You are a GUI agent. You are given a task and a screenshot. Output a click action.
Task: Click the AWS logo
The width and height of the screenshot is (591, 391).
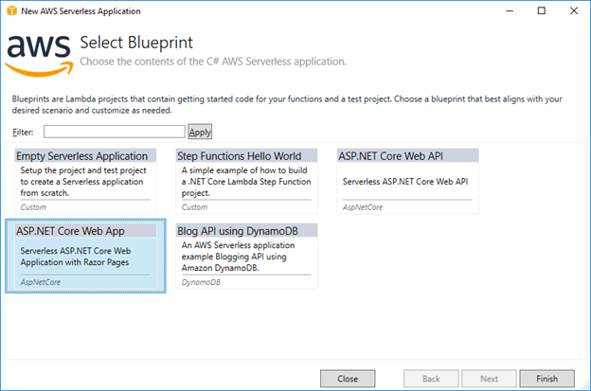(39, 55)
